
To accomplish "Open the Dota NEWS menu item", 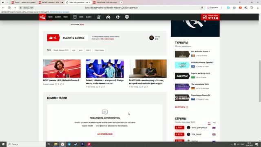I will [x=51, y=17].
